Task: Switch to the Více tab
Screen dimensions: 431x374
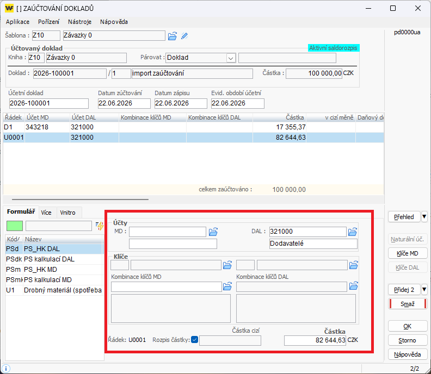Action: pyautogui.click(x=46, y=213)
